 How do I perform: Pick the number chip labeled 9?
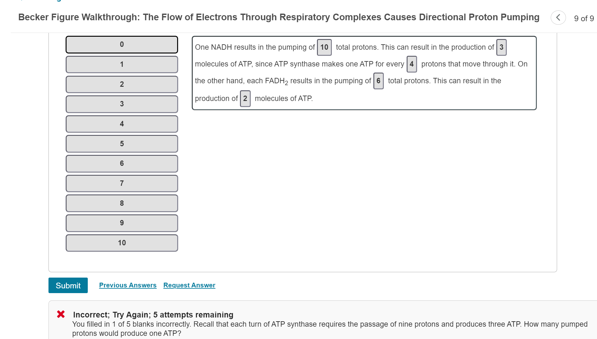coord(122,223)
